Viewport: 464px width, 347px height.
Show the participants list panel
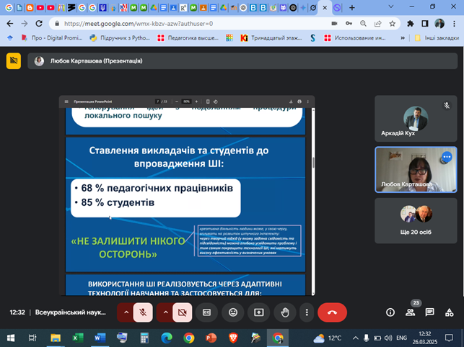pos(410,312)
